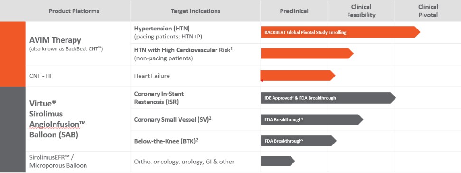461x173 pixels.
Task: Select the Product Platforms column header
Action: point(74,11)
